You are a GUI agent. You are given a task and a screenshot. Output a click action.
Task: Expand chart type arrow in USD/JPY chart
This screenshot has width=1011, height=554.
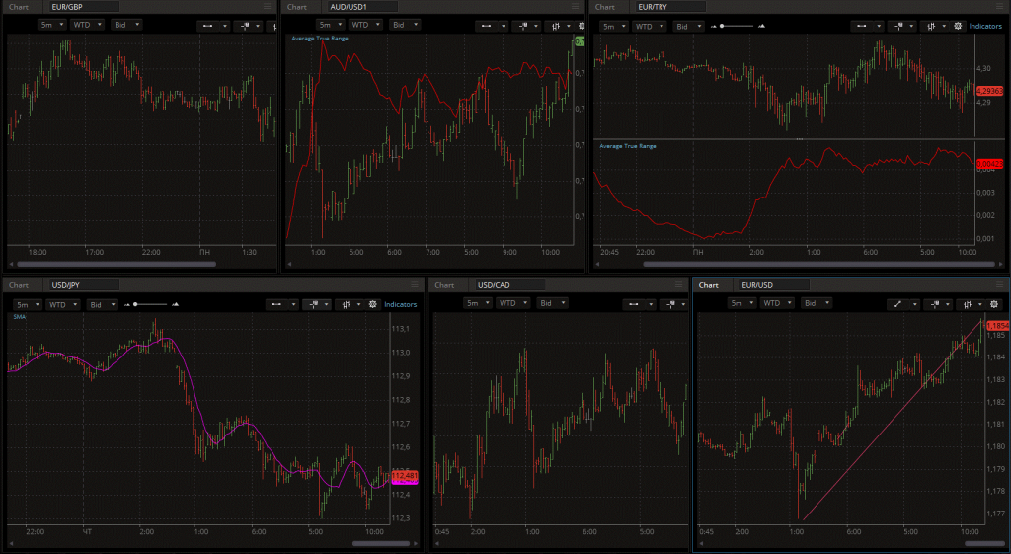coord(358,304)
